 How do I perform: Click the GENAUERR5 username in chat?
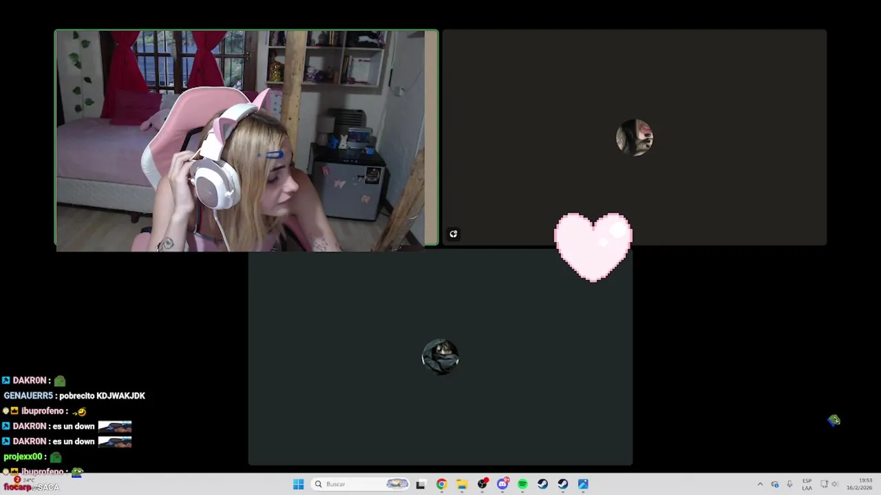coord(28,396)
